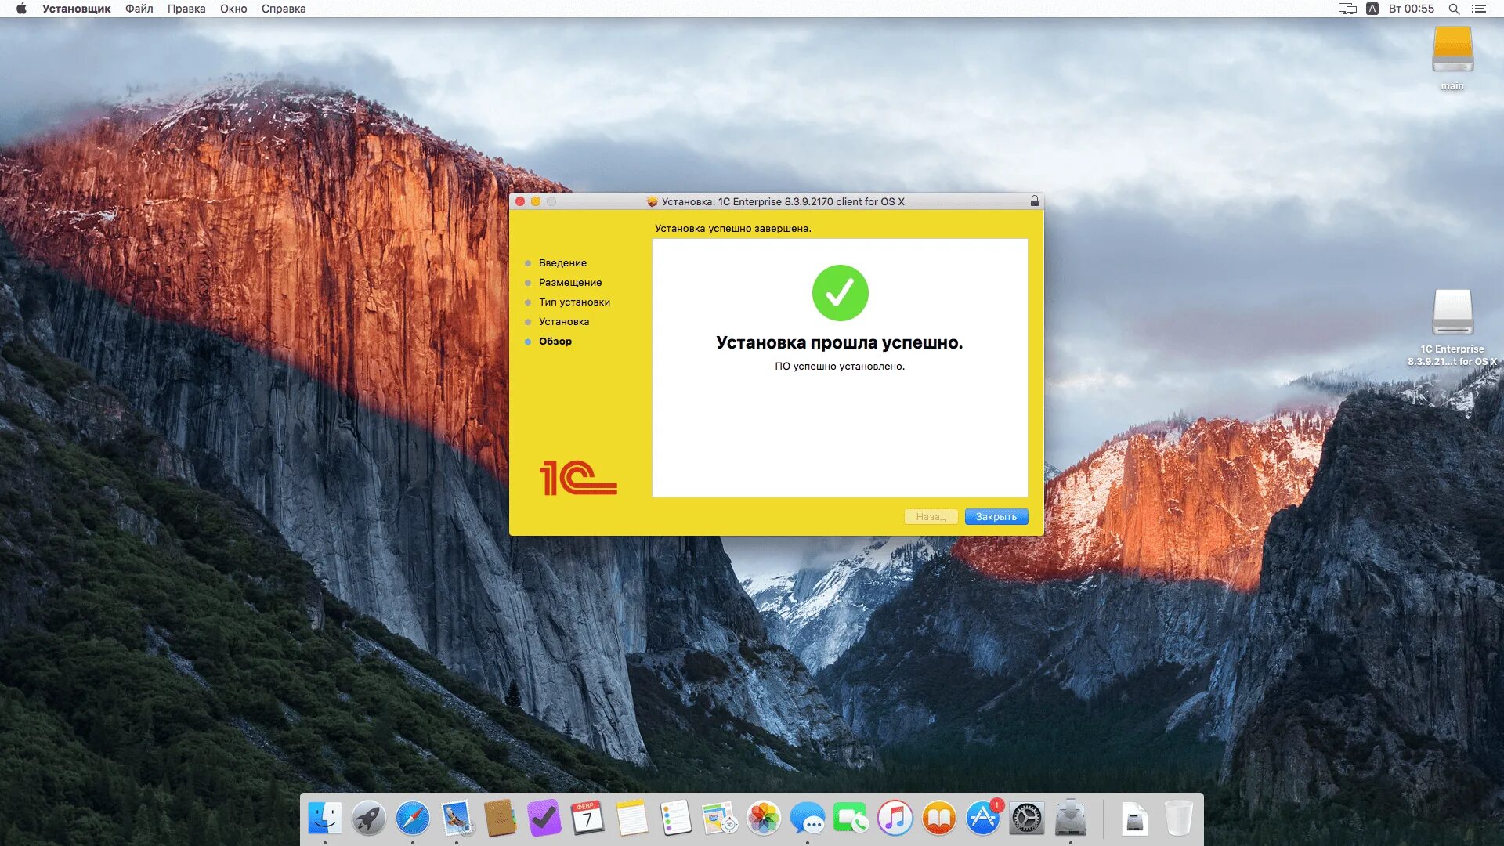Select the Тип установки step
The width and height of the screenshot is (1504, 846).
click(574, 302)
